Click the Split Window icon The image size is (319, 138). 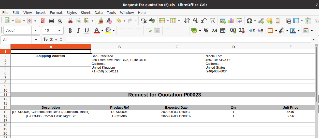point(308,21)
